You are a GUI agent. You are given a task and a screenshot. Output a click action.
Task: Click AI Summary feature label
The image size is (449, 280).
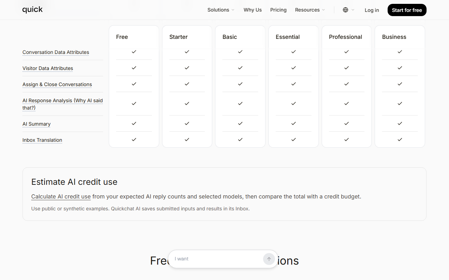(36, 124)
